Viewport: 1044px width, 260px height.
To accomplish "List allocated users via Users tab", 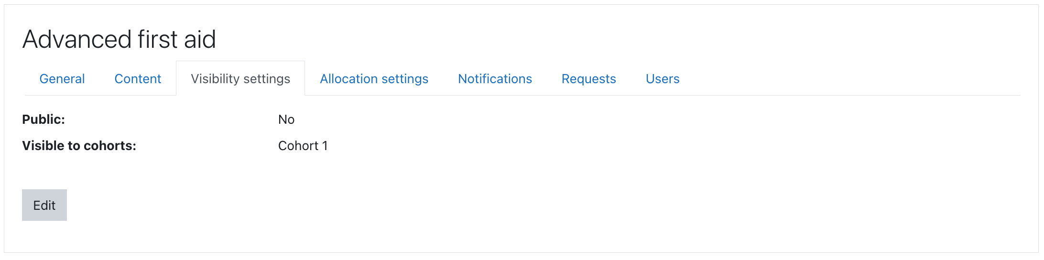I will (662, 79).
